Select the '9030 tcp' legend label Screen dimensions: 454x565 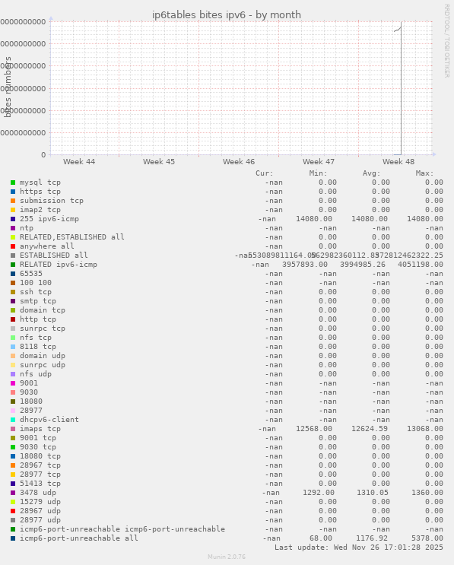[38, 447]
